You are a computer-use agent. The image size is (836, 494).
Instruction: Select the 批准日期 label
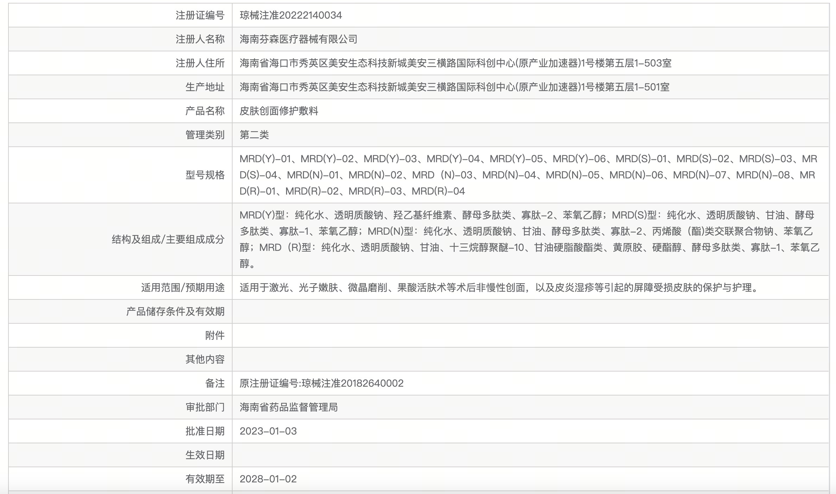[x=205, y=431]
